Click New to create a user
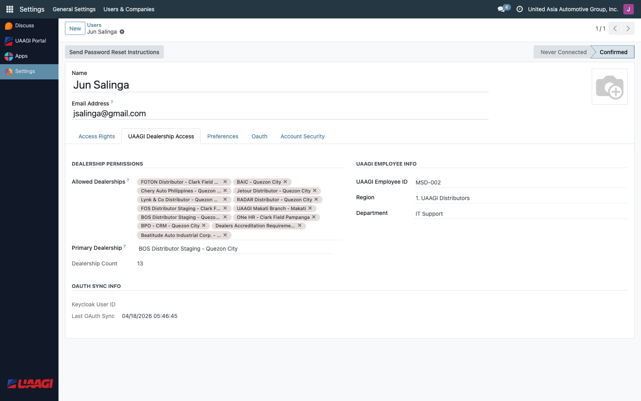The height and width of the screenshot is (401, 641). point(75,28)
